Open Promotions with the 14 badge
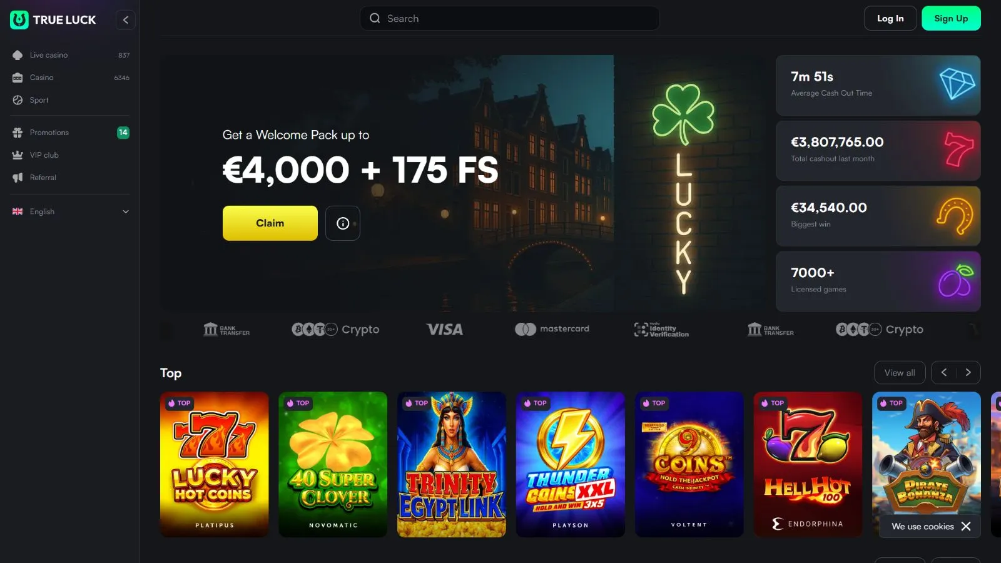 (70, 133)
